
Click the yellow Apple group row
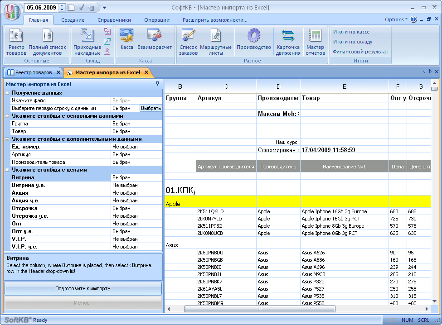tap(298, 202)
